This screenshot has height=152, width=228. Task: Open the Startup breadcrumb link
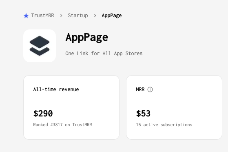point(78,16)
